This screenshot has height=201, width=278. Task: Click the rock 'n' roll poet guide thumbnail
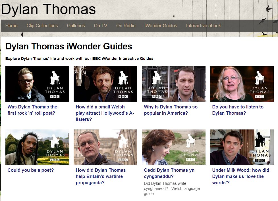(37, 84)
